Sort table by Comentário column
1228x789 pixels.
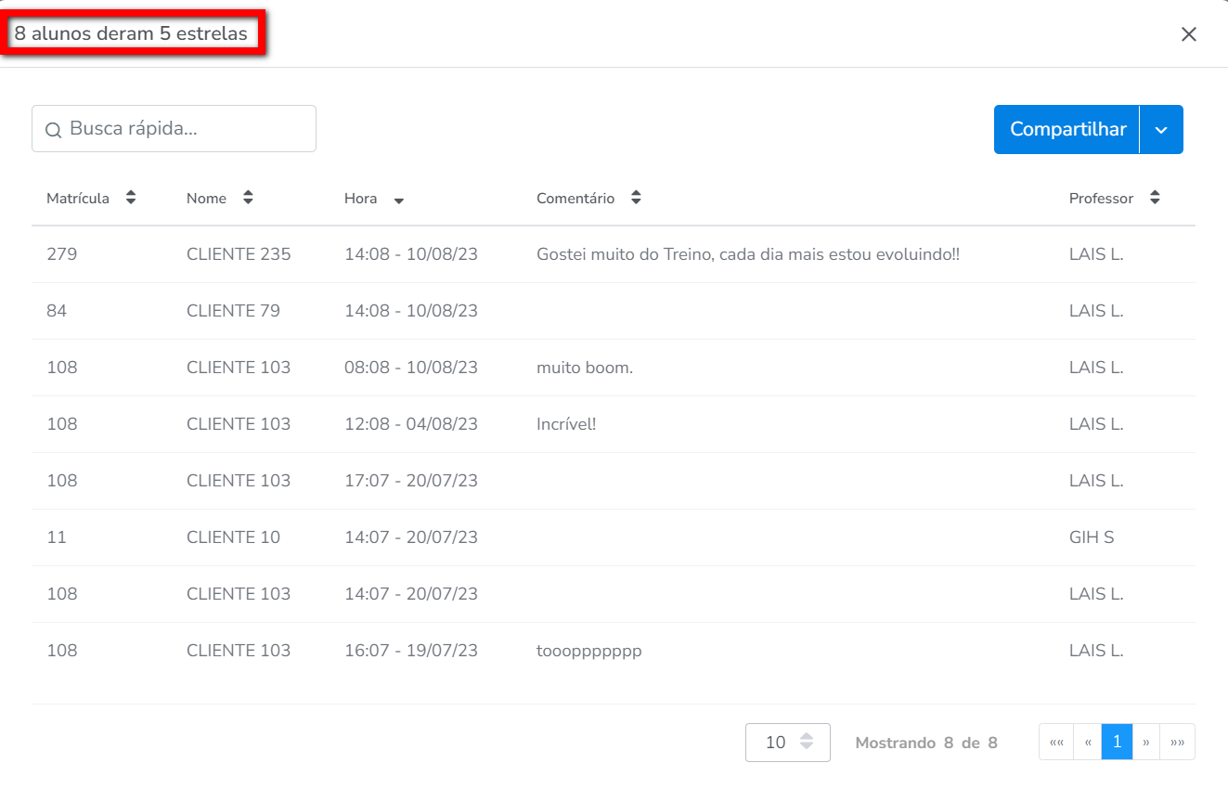[636, 198]
